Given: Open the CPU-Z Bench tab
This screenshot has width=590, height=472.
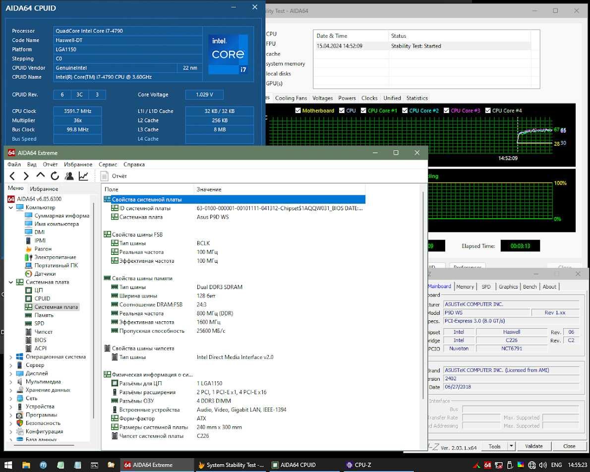Looking at the screenshot, I should pos(530,287).
